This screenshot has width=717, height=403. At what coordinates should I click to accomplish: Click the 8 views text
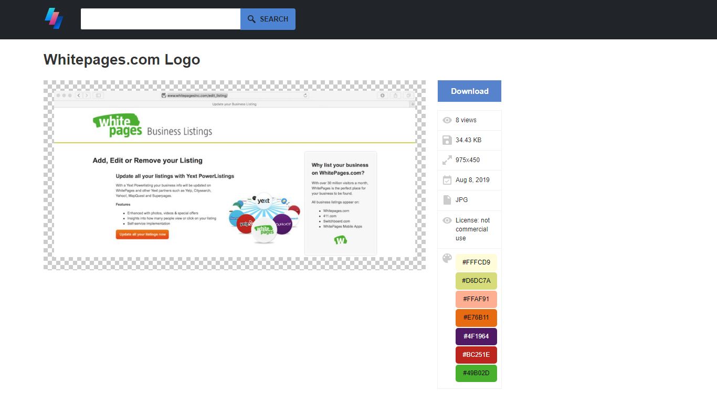(466, 120)
